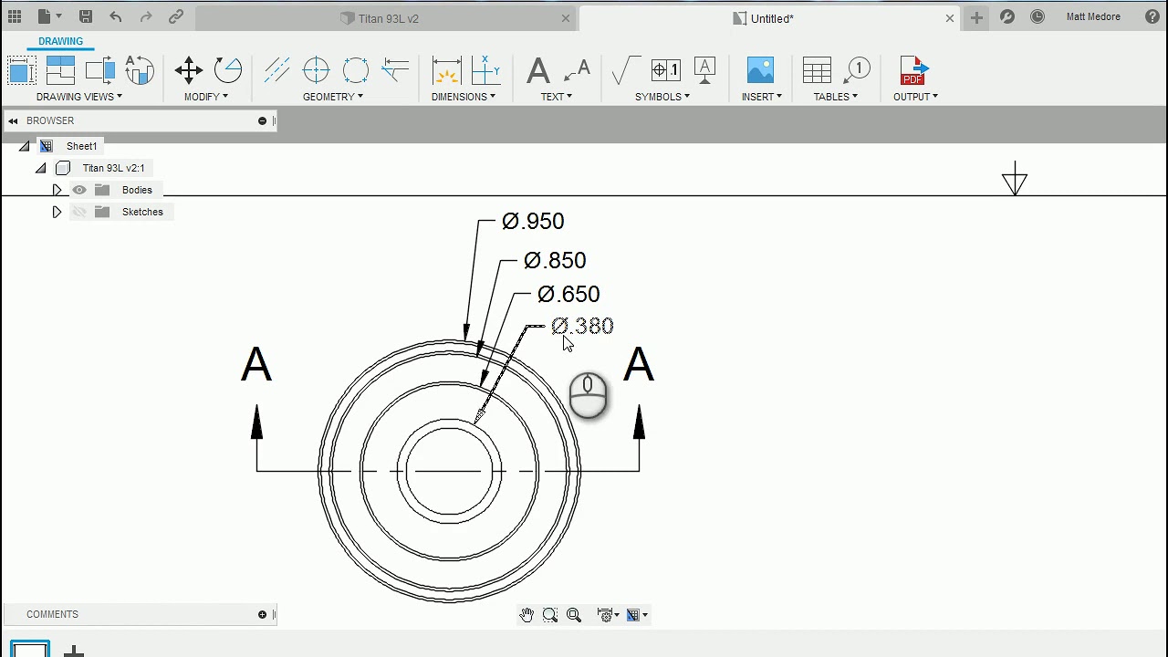Open the TEXT dropdown

557,97
